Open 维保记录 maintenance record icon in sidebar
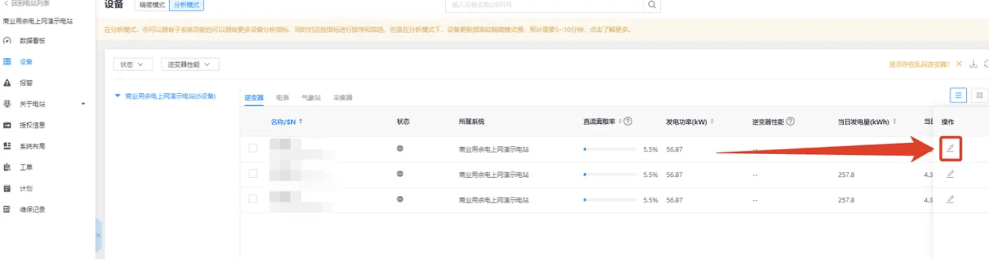Viewport: 989px width, 259px height. (x=7, y=209)
